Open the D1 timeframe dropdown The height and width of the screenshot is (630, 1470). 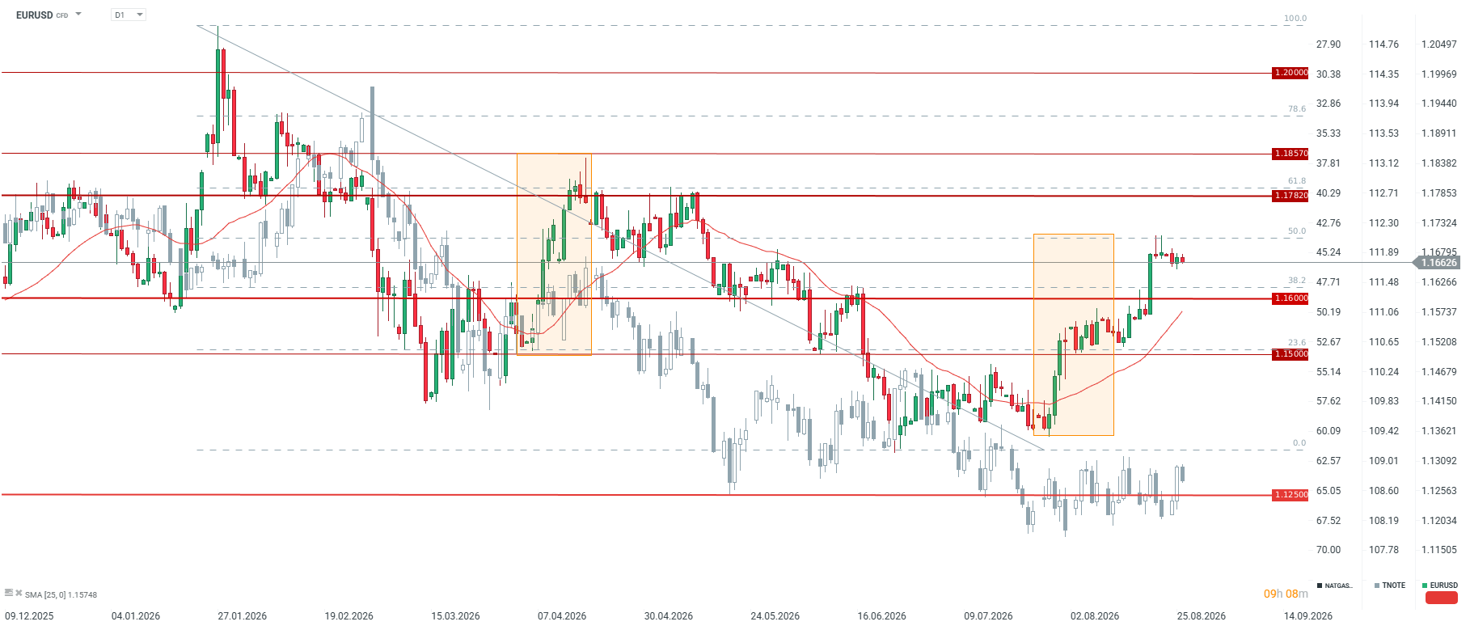tap(129, 15)
